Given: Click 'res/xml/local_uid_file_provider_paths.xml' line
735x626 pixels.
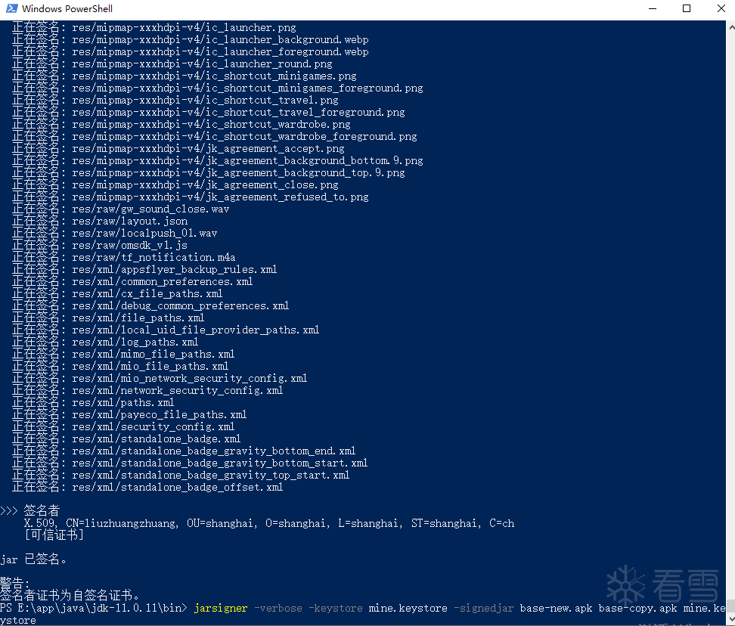Looking at the screenshot, I should (166, 330).
